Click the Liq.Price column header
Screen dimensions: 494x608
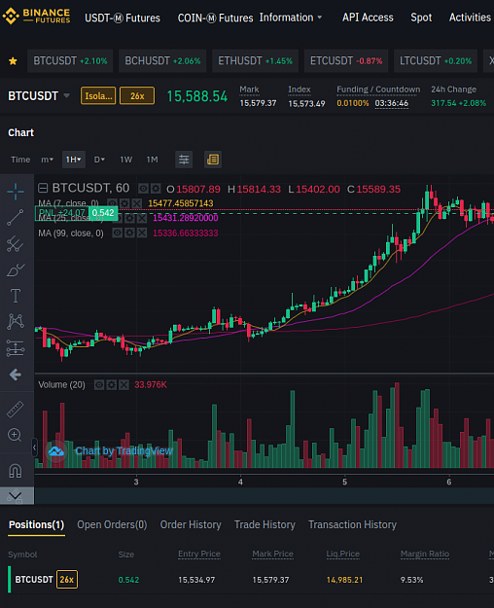pos(342,554)
